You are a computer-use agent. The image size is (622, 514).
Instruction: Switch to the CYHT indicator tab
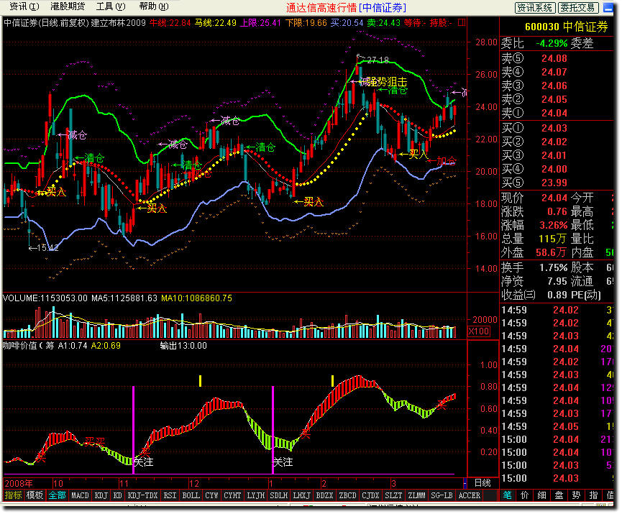(x=232, y=495)
